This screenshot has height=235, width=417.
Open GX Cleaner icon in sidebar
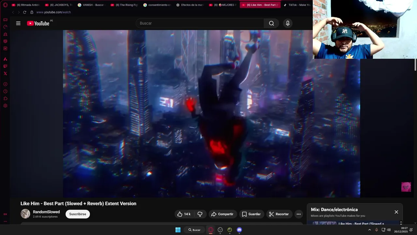tap(5, 34)
